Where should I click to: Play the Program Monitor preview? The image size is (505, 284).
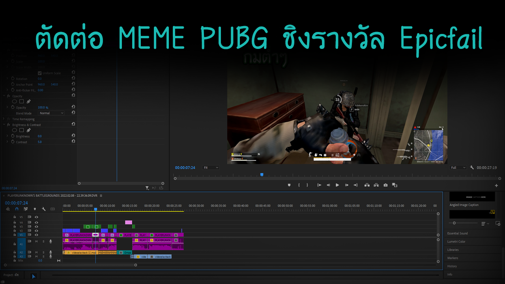point(337,185)
